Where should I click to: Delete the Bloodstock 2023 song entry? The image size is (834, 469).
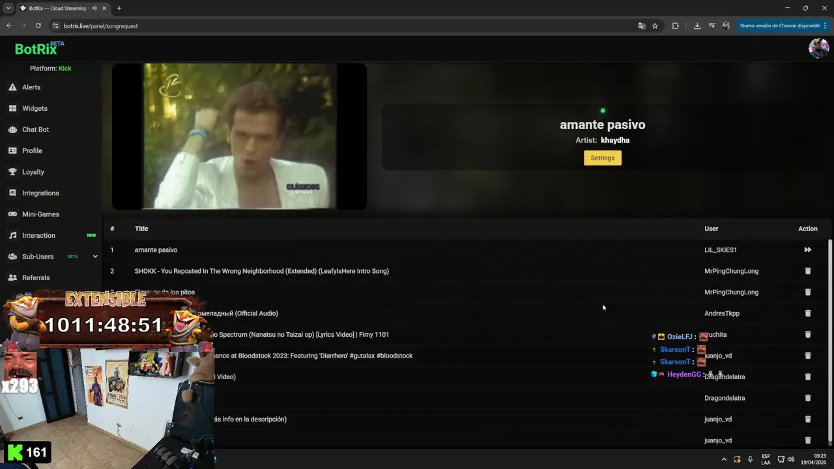pyautogui.click(x=807, y=356)
